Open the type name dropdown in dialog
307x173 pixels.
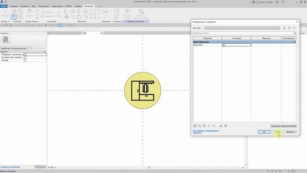[242, 28]
